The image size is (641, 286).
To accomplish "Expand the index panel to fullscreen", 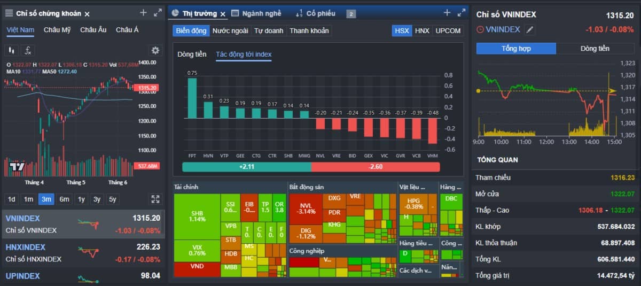I will pos(158,13).
